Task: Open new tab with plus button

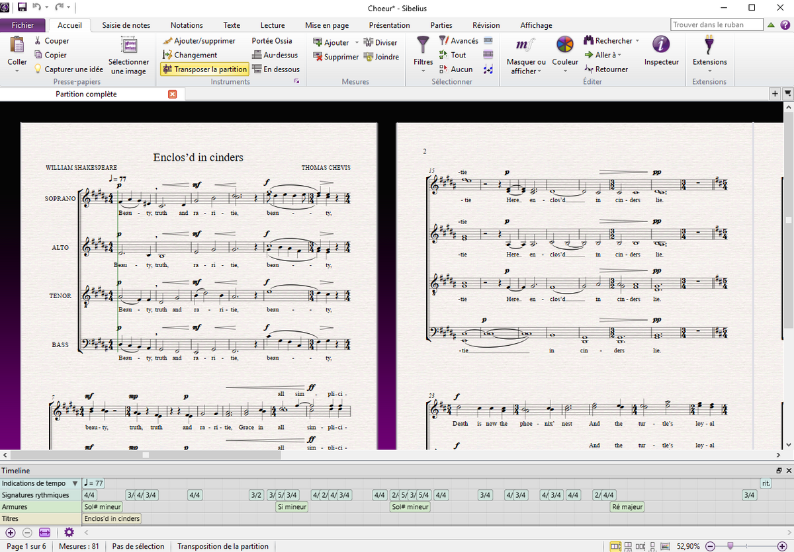Action: tap(775, 94)
